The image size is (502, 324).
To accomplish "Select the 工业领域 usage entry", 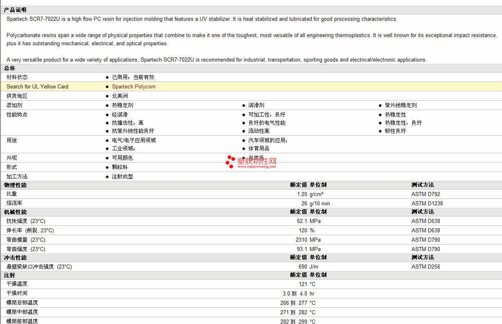I will tap(124, 148).
